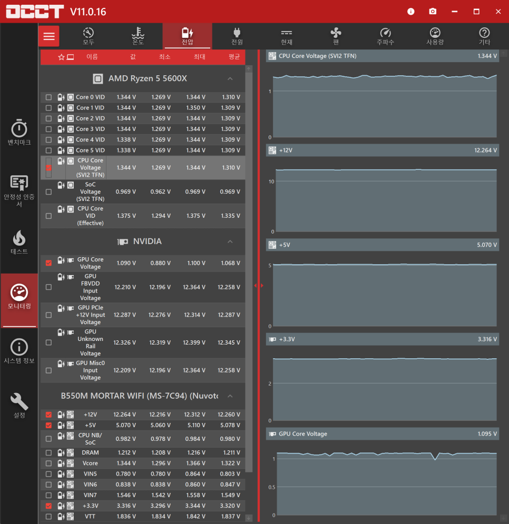Sort by the 평균 column header

[x=234, y=57]
